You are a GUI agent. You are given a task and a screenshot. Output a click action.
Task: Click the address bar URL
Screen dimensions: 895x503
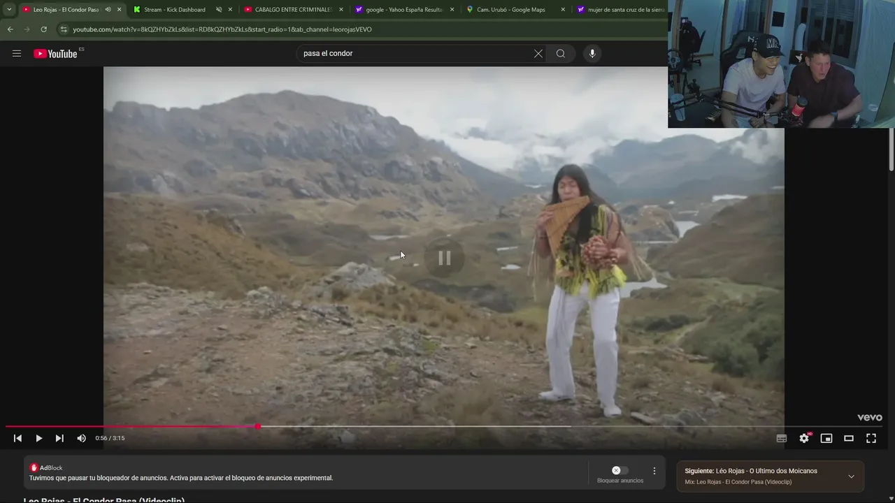222,29
